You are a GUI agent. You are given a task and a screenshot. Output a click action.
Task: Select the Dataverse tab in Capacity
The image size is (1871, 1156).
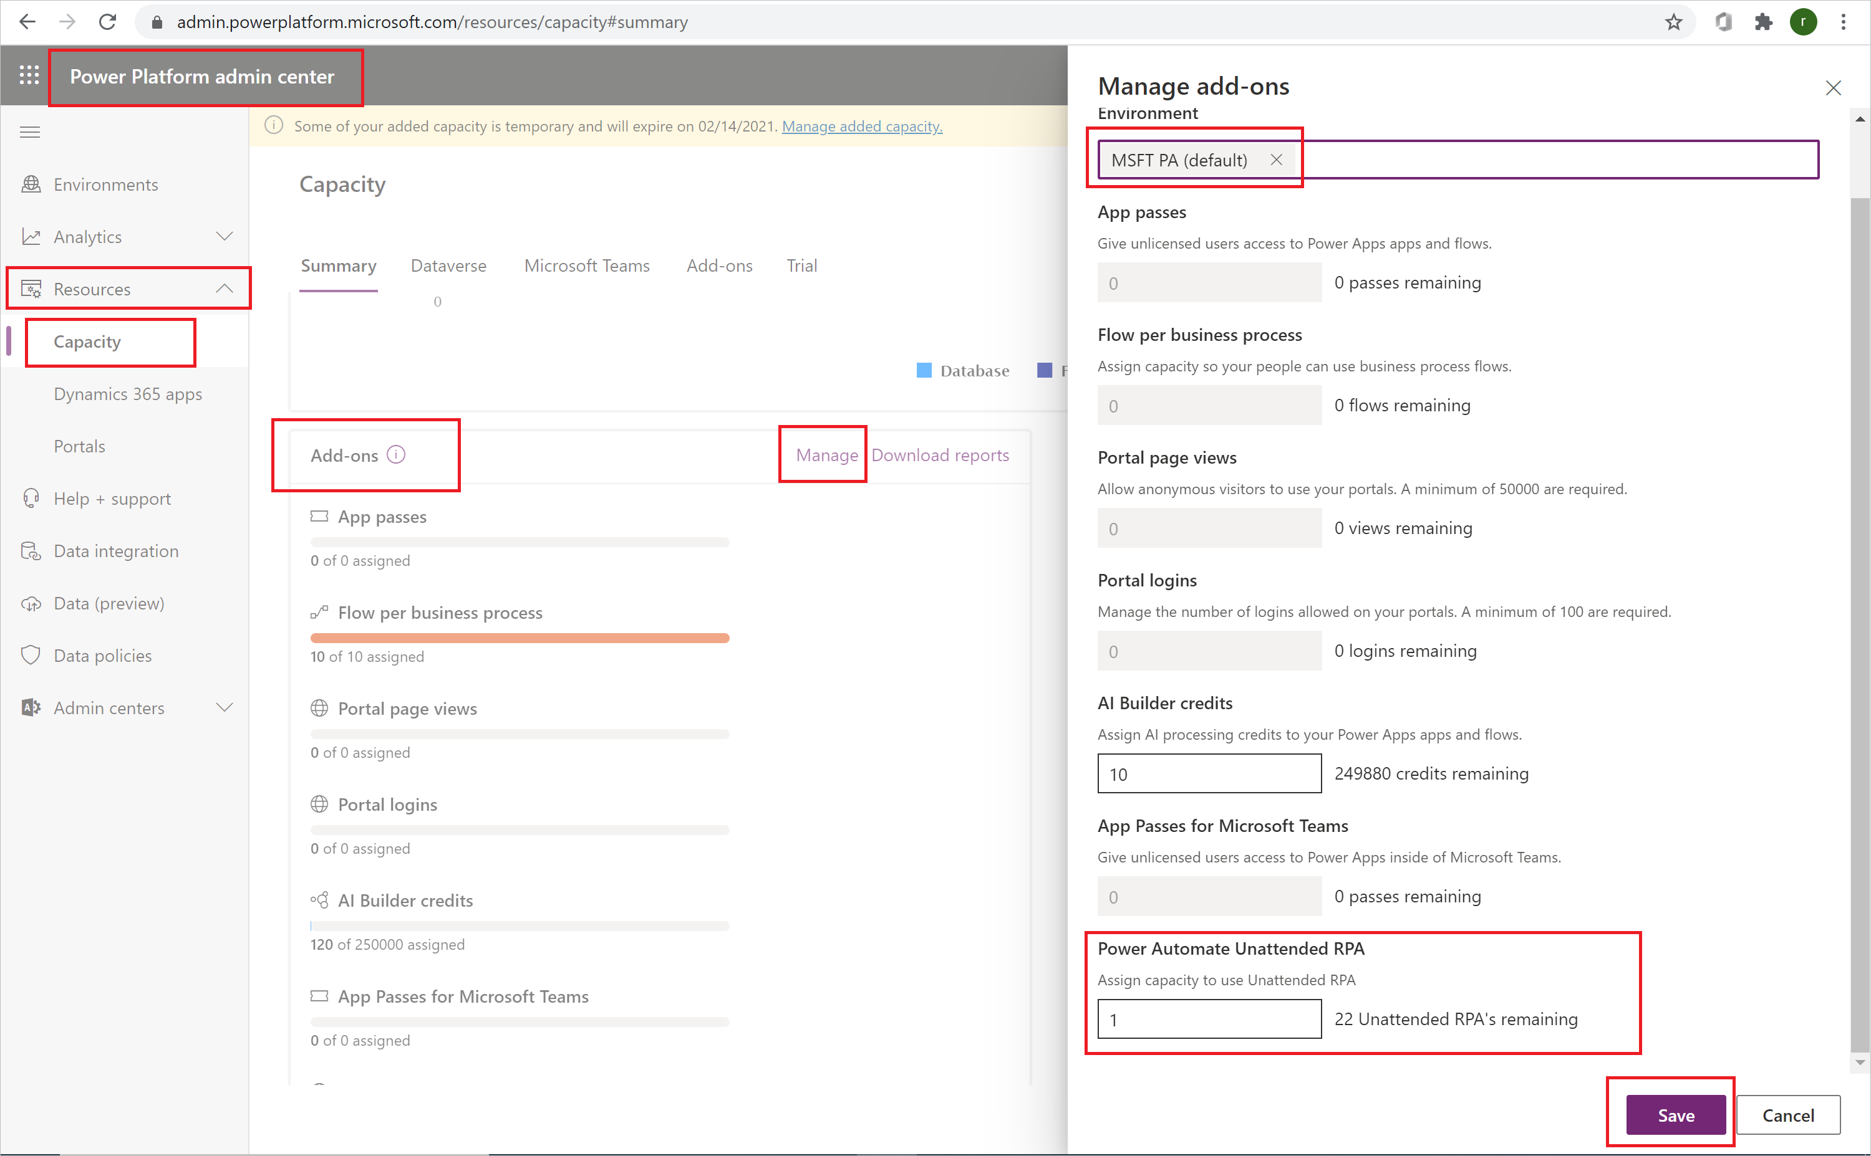click(x=448, y=265)
